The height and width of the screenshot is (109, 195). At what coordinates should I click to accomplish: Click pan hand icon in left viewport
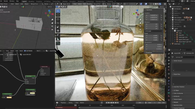(52, 23)
